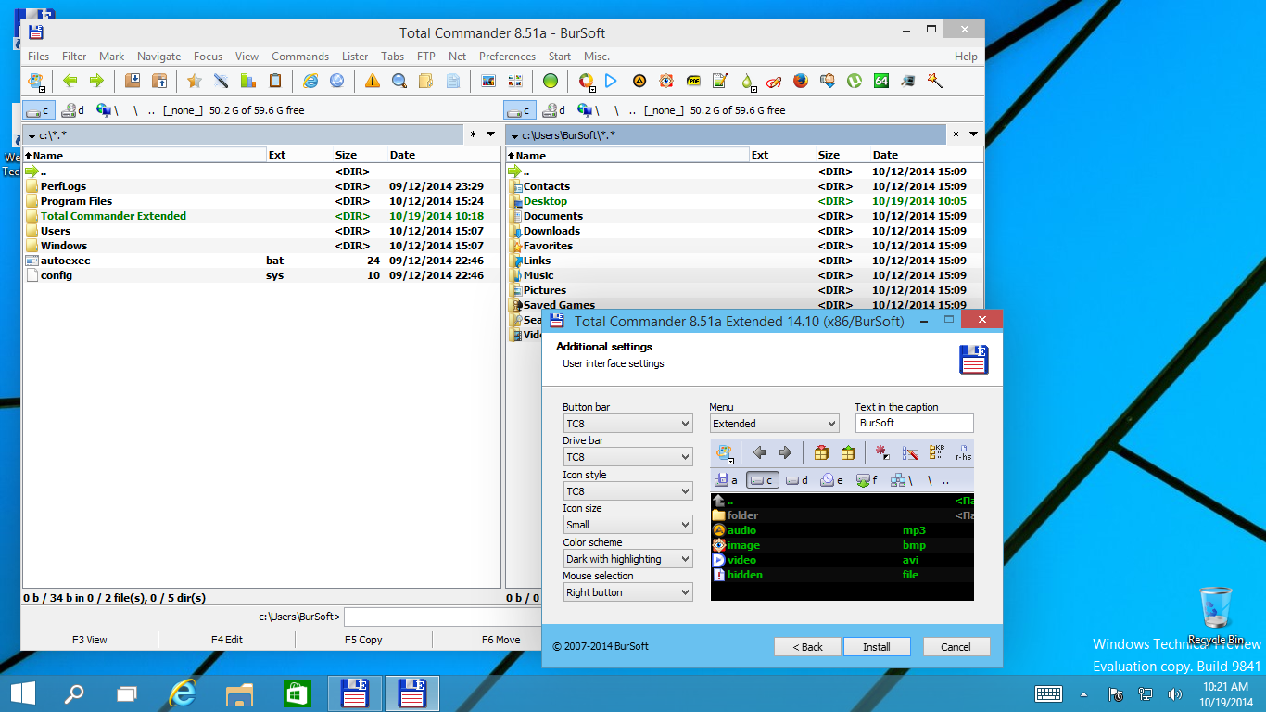Click the F4 Edit button
The width and height of the screenshot is (1266, 712).
227,640
